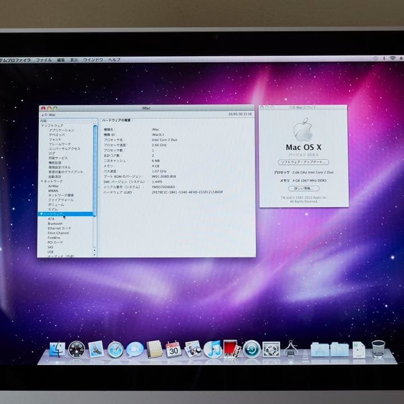Viewport: 404px width, 404px height.
Task: Open Preview icon in the Dock
Action: [x=193, y=349]
